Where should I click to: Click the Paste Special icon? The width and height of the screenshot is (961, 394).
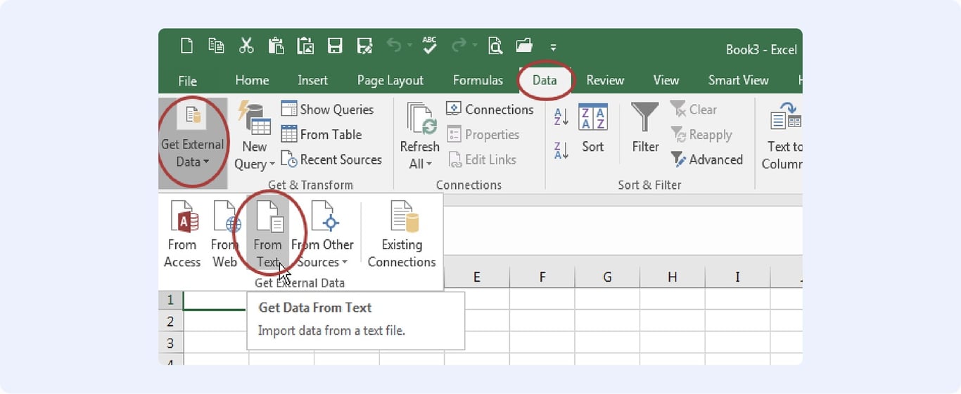coord(305,46)
